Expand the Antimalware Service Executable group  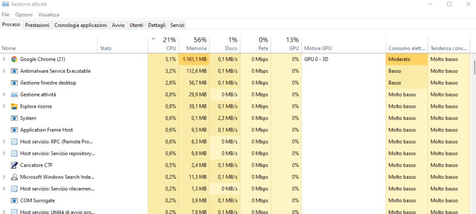click(4, 71)
